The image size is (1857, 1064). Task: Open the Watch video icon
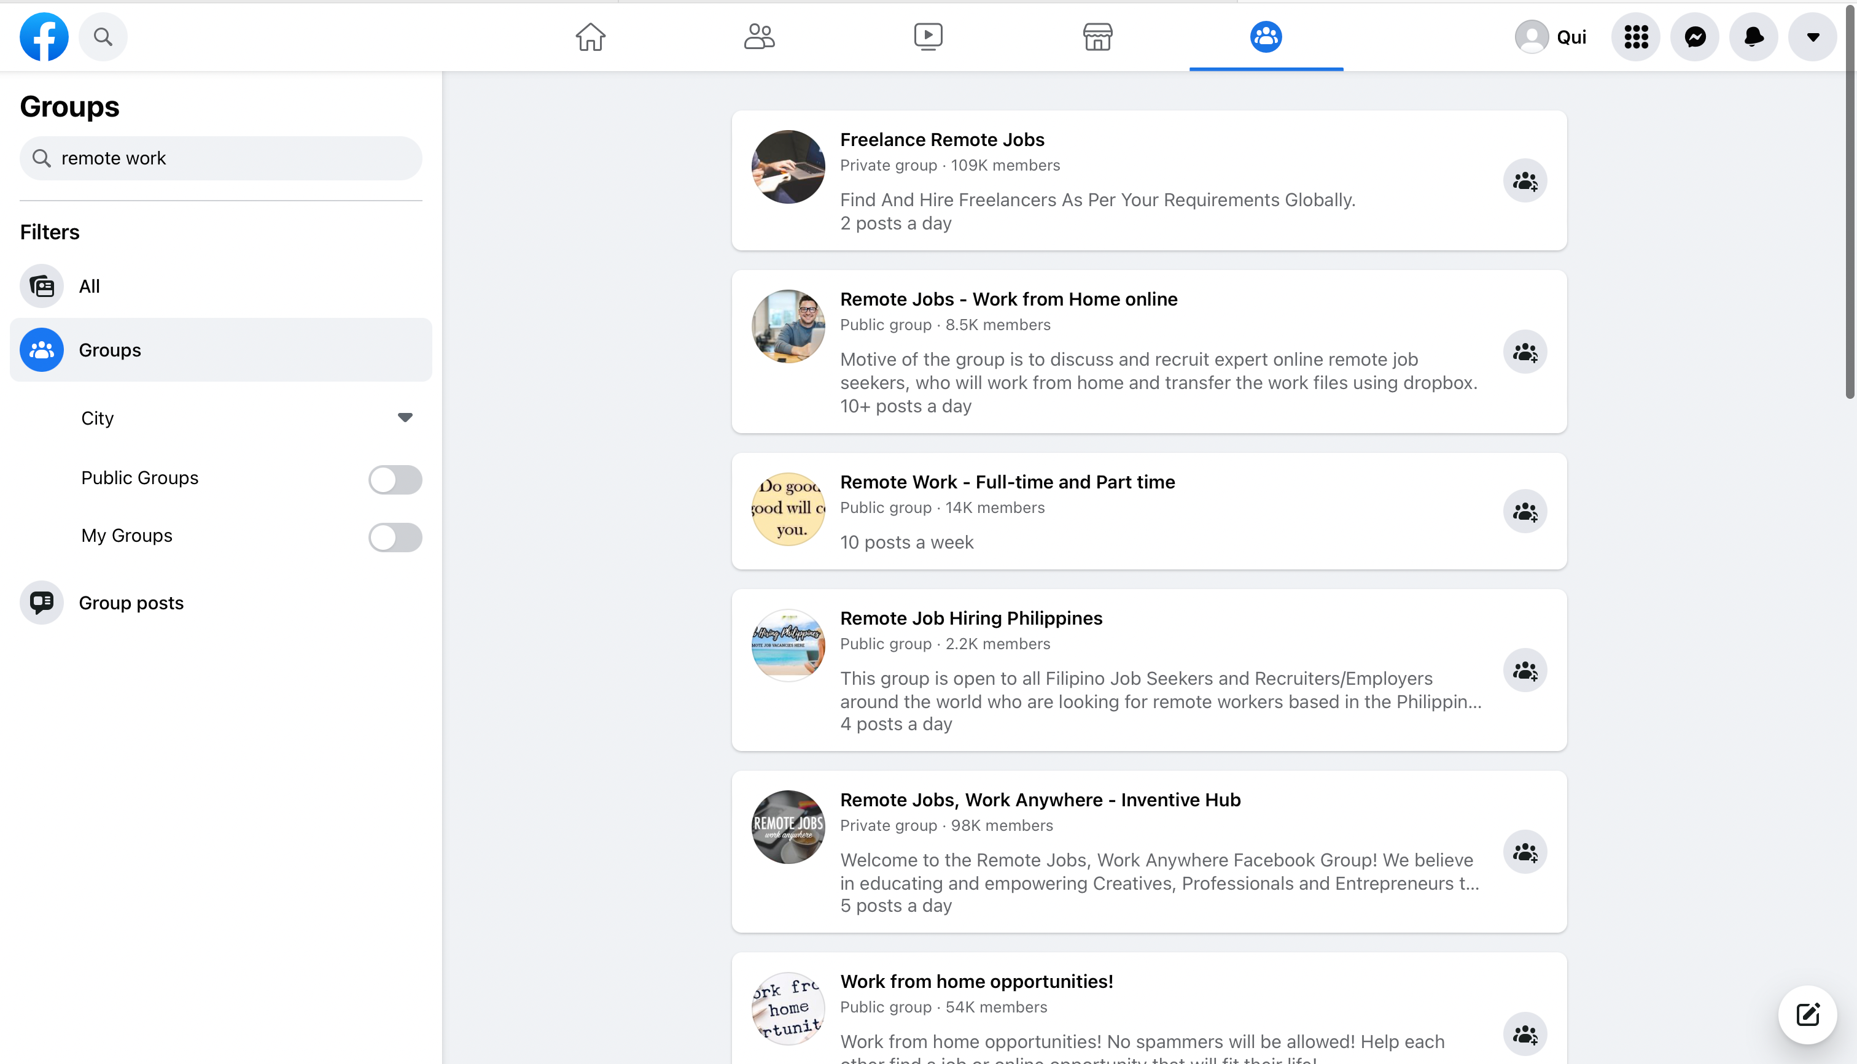(x=928, y=37)
